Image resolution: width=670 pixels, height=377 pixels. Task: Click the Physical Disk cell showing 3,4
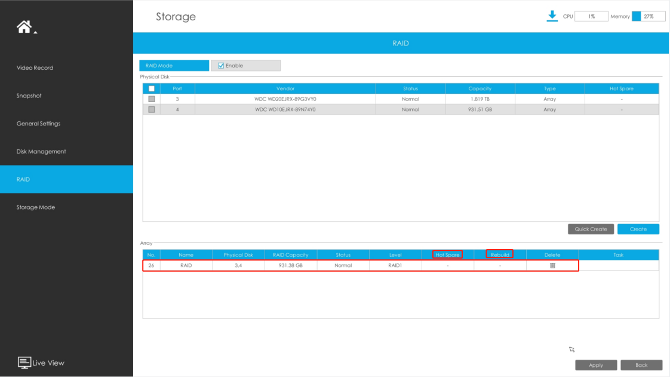(238, 265)
